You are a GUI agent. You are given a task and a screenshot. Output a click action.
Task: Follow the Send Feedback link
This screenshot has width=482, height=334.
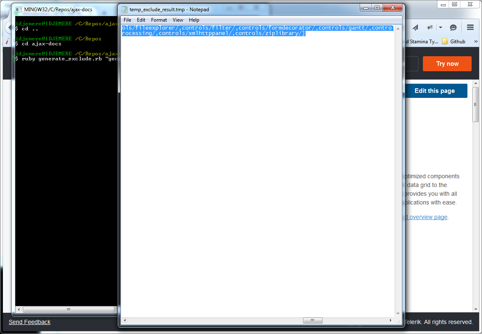point(30,322)
